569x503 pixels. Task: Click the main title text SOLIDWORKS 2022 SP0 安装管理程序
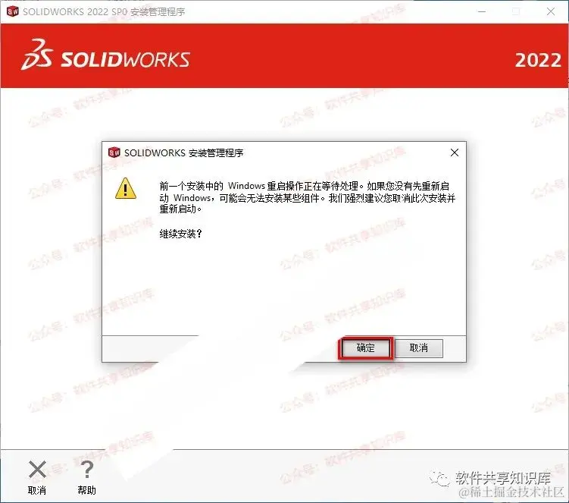[x=104, y=12]
